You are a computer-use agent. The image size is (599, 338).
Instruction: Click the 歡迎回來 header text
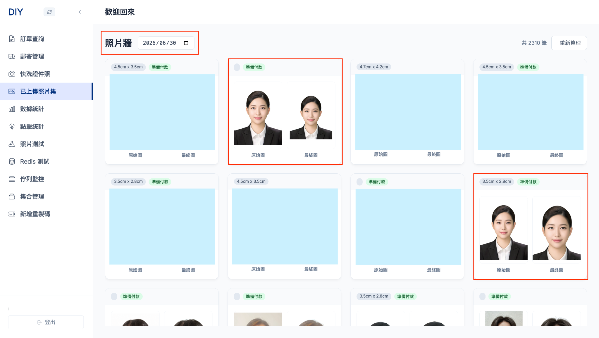120,12
